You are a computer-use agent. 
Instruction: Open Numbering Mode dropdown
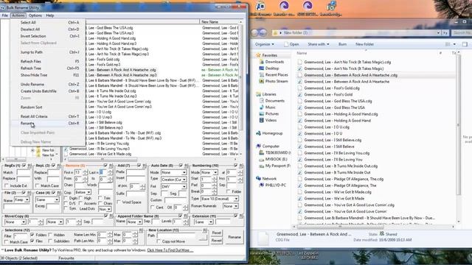tap(209, 172)
